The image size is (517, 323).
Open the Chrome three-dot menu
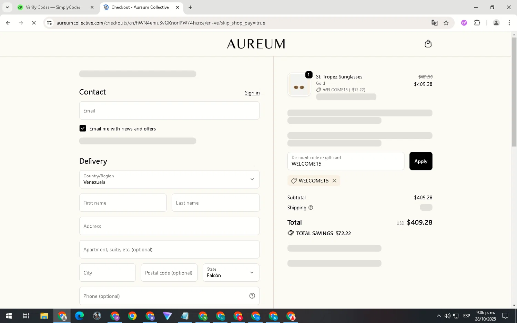[509, 23]
